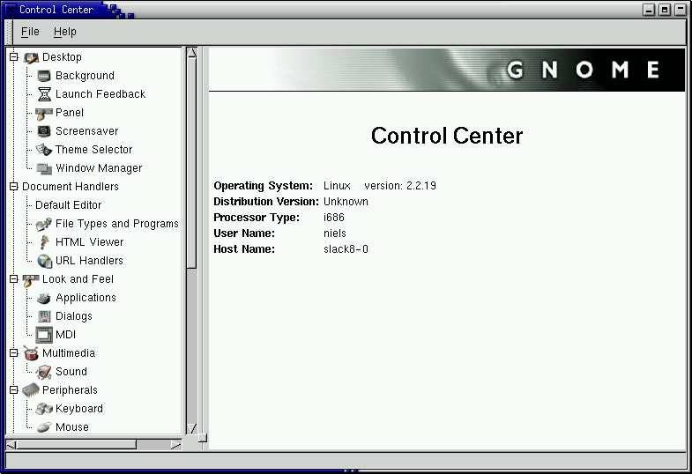Select the Launch Feedback hourglass icon
Viewport: 692px width, 474px height.
coord(44,94)
